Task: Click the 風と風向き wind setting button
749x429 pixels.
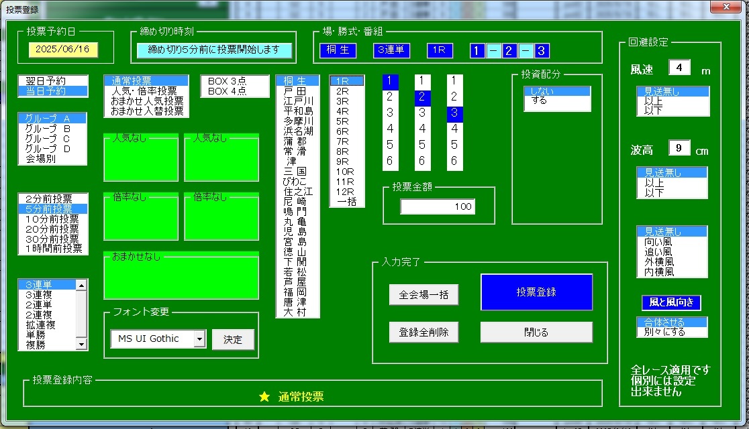Action: click(x=672, y=303)
